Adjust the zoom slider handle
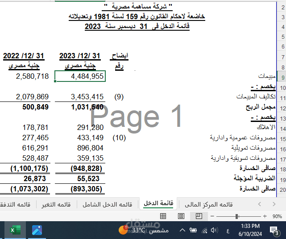 (x=237, y=216)
